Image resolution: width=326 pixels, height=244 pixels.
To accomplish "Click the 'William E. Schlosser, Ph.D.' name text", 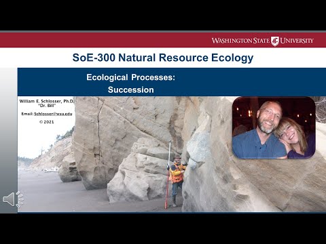I will coord(47,101).
